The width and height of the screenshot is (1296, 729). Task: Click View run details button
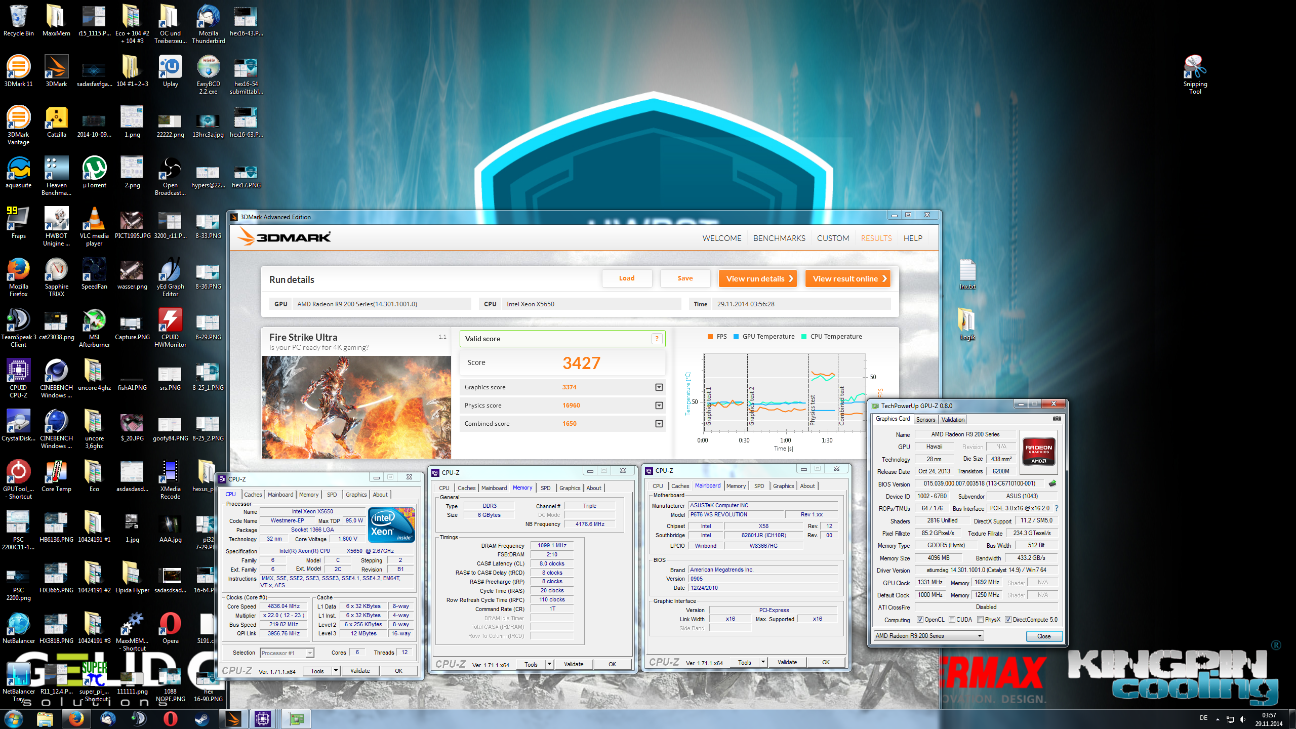[x=758, y=278]
